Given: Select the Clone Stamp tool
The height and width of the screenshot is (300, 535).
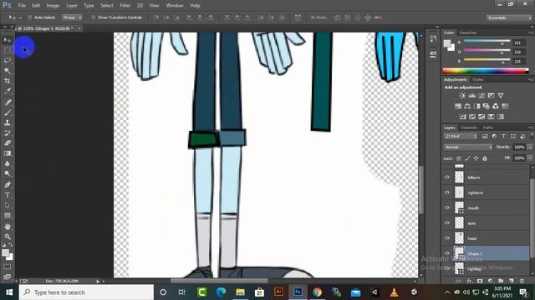Looking at the screenshot, I should coord(8,122).
